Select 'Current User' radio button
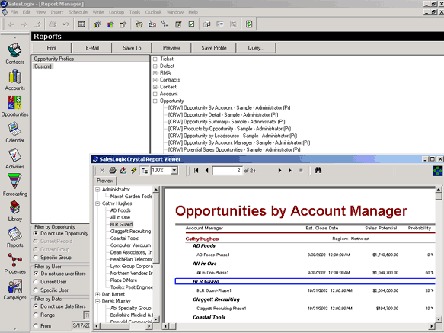The image size is (444, 333). click(36, 282)
